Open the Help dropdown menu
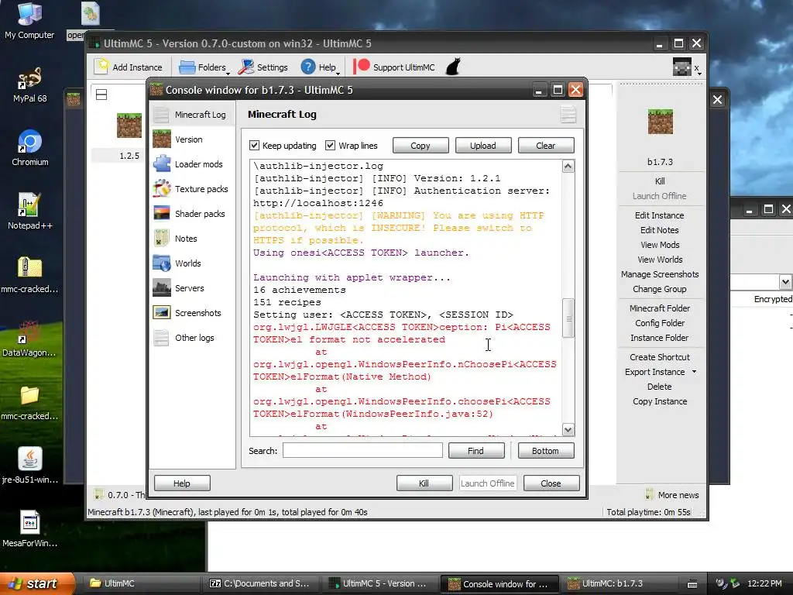The width and height of the screenshot is (793, 595). click(x=319, y=67)
